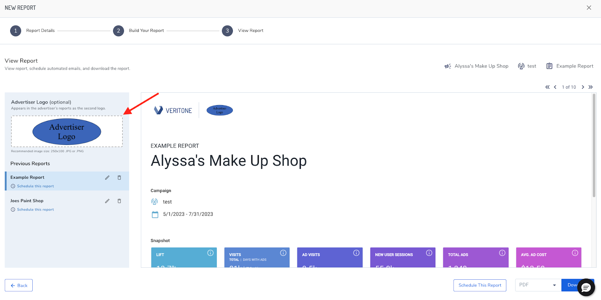Open the chat support bubble
601x300 pixels.
click(586, 288)
